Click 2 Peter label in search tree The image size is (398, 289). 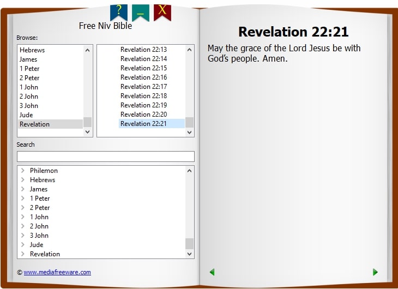point(40,208)
